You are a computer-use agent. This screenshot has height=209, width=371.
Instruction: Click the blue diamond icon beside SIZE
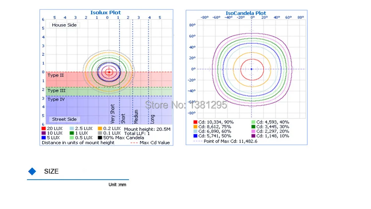click(x=32, y=171)
